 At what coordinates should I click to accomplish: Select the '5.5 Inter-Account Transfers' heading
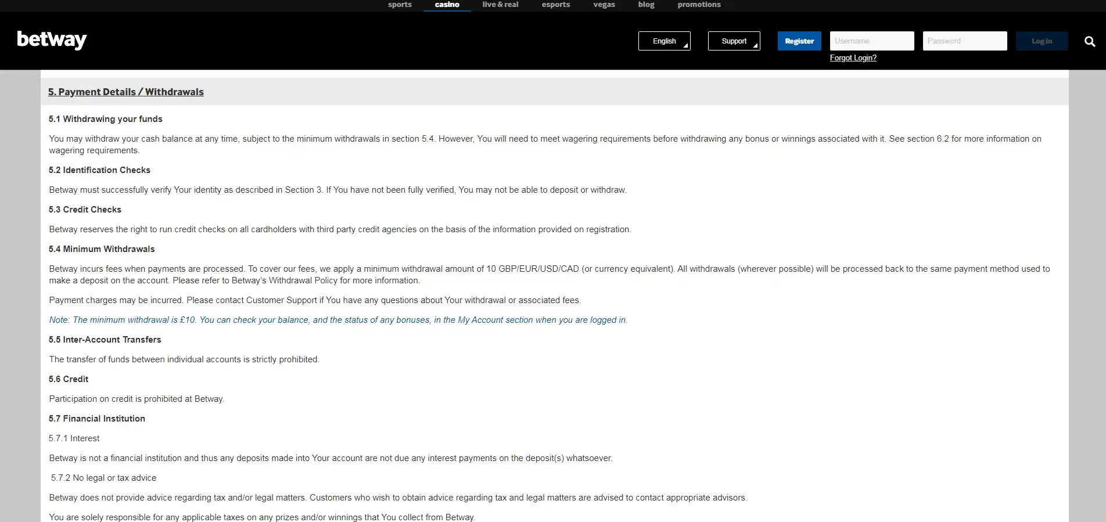pyautogui.click(x=105, y=340)
